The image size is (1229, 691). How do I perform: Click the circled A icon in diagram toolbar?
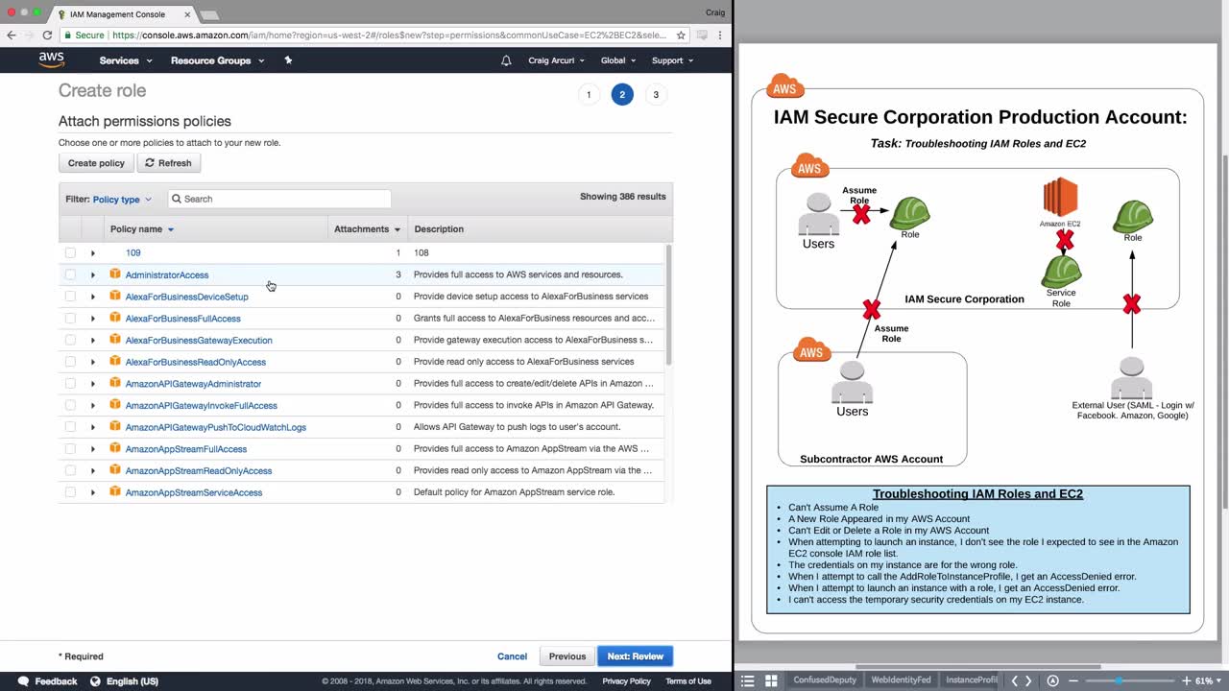[1052, 680]
